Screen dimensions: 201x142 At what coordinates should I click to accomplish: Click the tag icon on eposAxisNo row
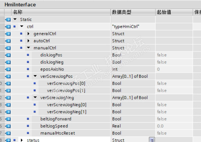click(x=8, y=69)
